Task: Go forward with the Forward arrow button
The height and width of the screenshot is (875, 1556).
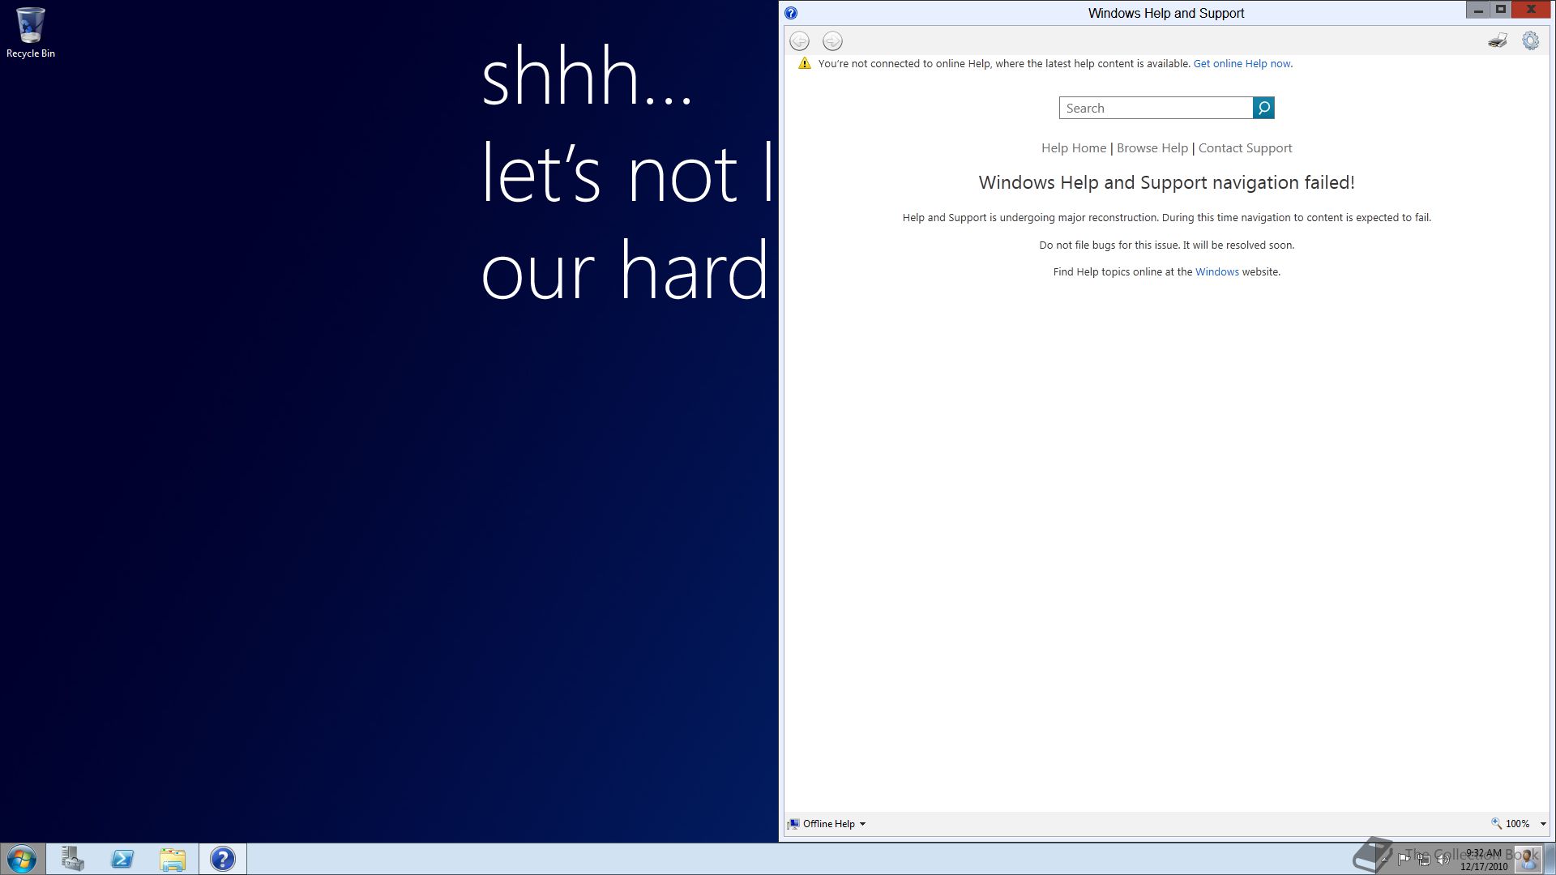Action: tap(832, 41)
